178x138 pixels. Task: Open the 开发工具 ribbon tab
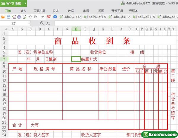pos(117,11)
